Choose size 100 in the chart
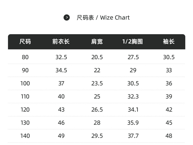 click(25, 83)
